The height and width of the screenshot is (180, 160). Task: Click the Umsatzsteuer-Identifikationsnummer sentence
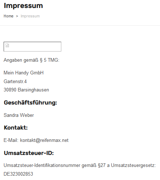coord(80,165)
